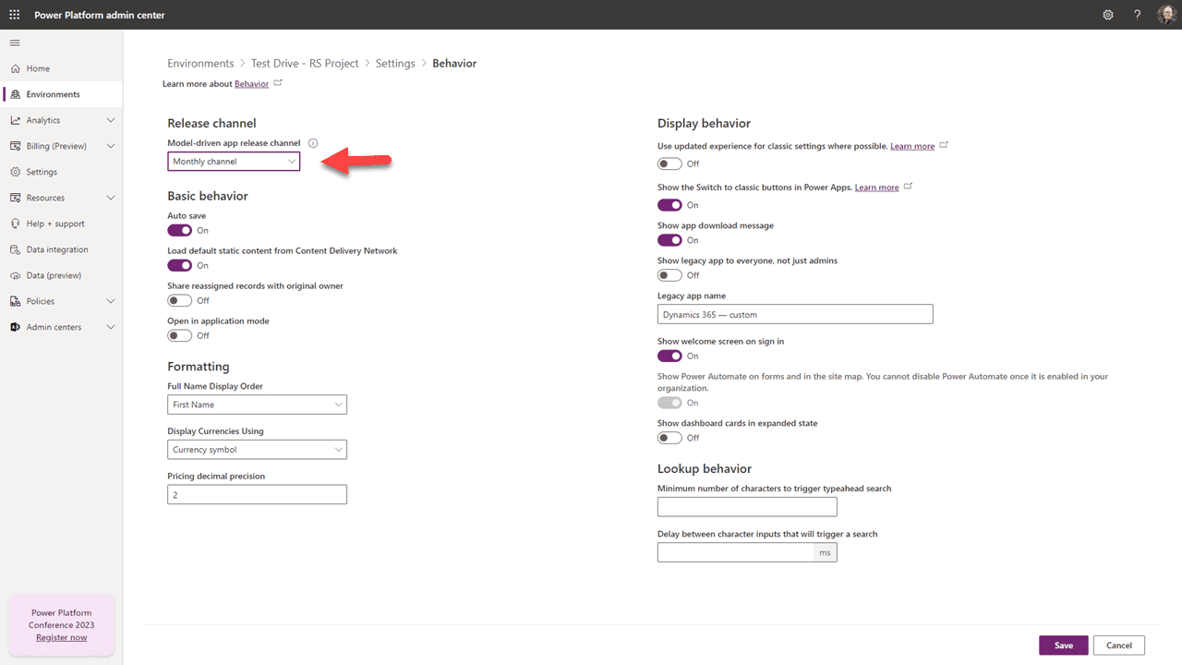Open Help + support in sidebar
Image resolution: width=1182 pixels, height=665 pixels.
(x=55, y=224)
